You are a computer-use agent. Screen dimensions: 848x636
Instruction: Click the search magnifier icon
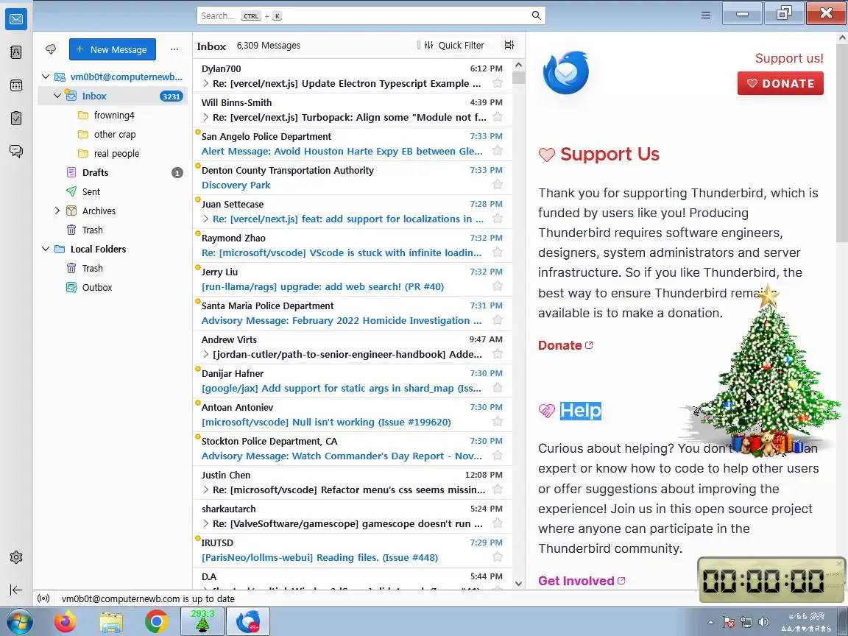(x=536, y=15)
